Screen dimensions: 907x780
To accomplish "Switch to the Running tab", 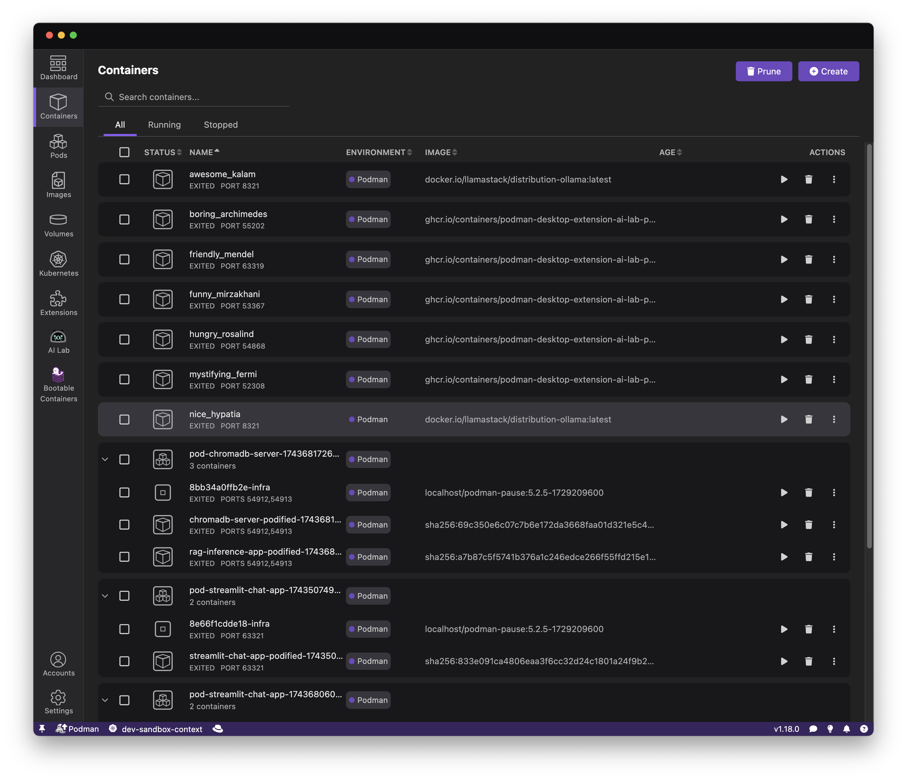I will tap(164, 125).
